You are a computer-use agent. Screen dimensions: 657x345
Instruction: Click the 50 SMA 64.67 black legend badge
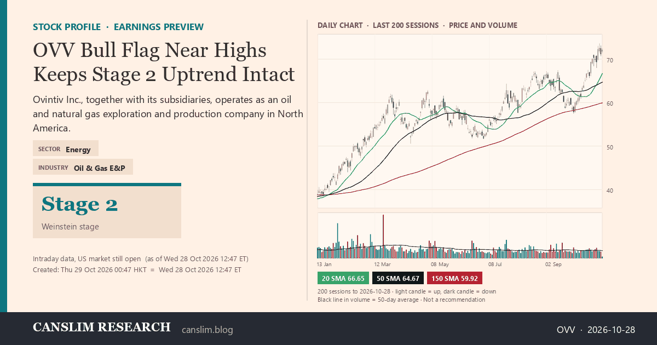pos(397,278)
